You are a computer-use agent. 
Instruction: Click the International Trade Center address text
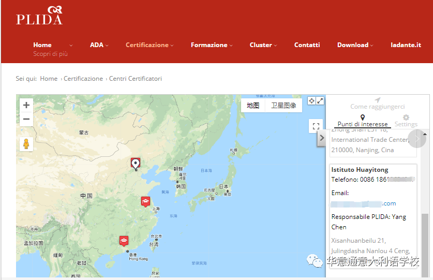[370, 140]
